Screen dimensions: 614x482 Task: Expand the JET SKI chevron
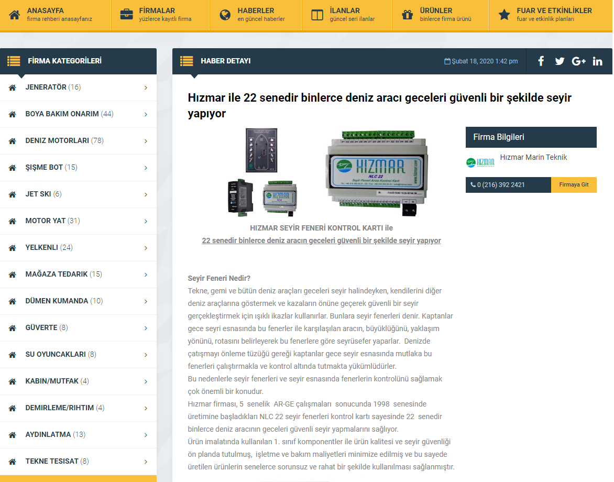146,194
